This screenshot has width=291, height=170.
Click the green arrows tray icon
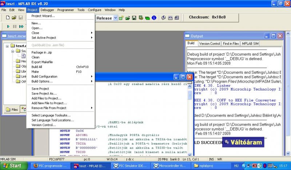(x=260, y=166)
